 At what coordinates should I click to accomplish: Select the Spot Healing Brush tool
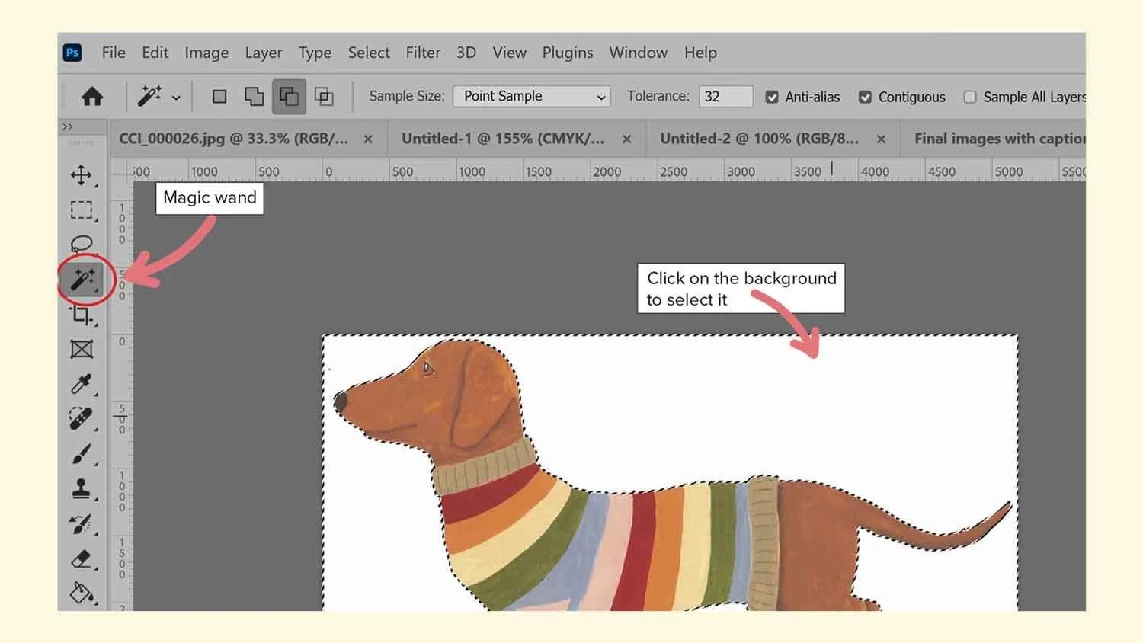tap(82, 418)
